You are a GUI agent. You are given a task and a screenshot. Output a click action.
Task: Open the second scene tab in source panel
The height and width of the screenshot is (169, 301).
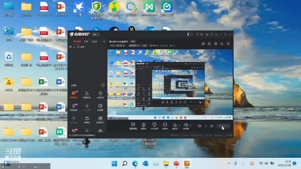tap(86, 41)
